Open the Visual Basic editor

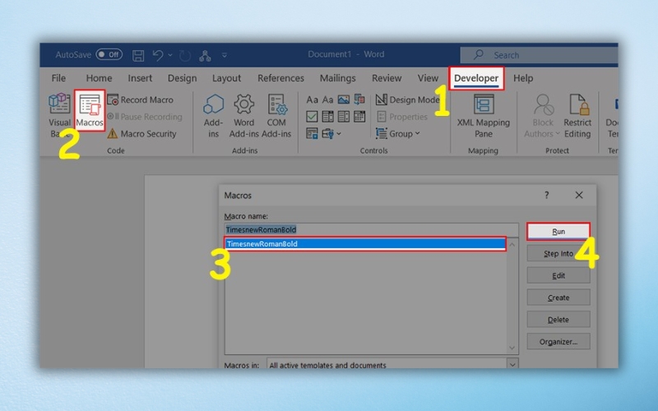59,115
